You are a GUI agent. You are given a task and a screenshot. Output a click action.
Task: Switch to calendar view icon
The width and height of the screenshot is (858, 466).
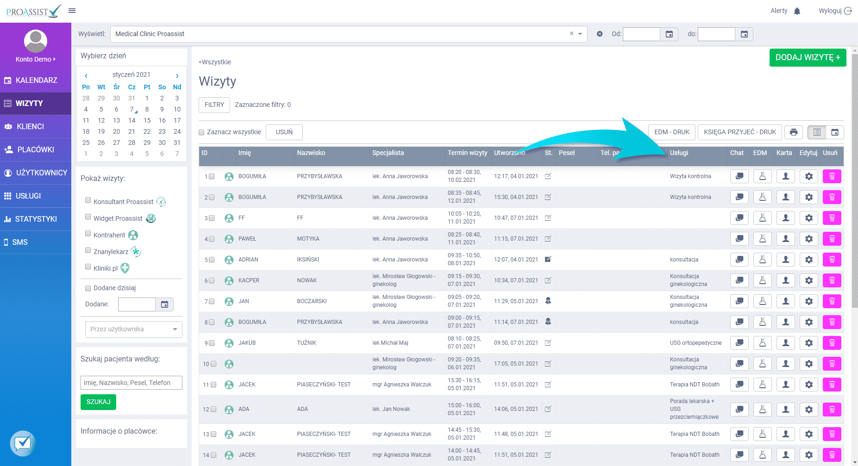click(x=835, y=132)
